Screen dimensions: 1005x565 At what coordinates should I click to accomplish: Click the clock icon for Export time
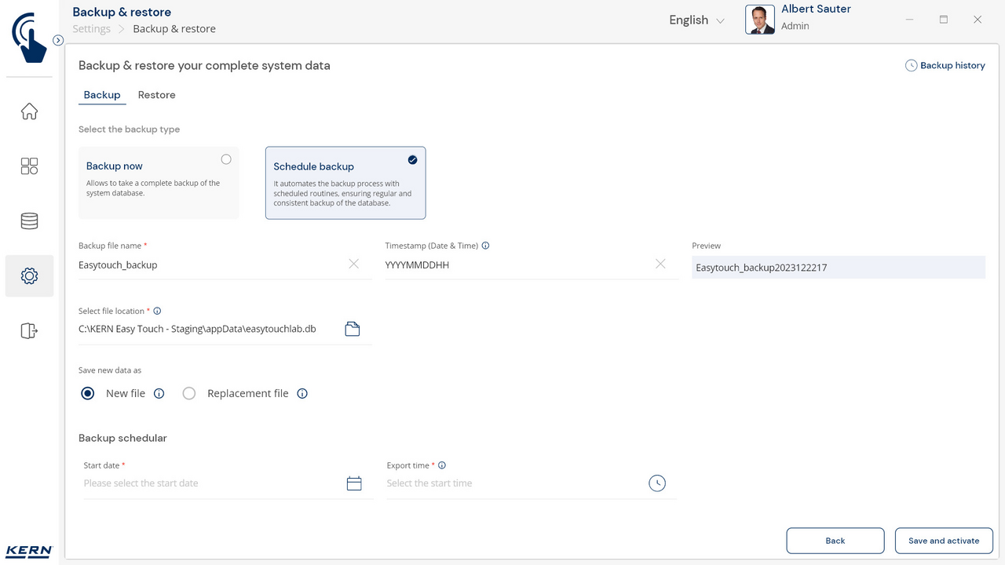tap(657, 483)
